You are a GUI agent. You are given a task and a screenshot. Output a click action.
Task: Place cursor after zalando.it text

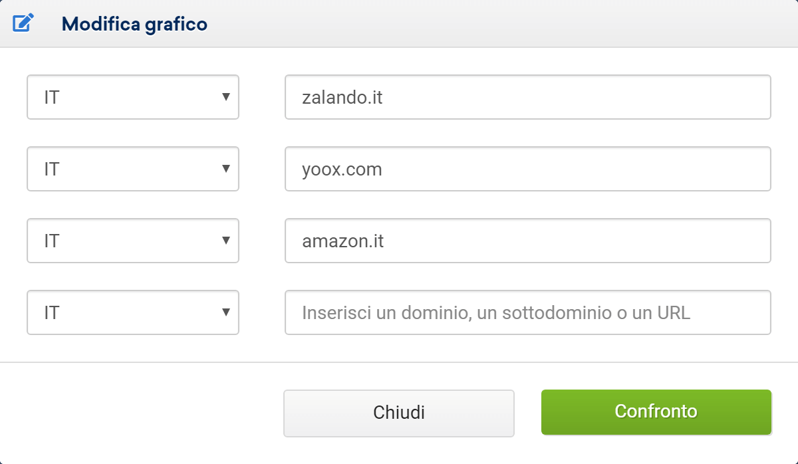[385, 98]
